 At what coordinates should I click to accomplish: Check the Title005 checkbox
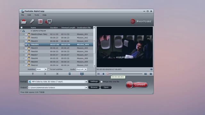point(26,48)
